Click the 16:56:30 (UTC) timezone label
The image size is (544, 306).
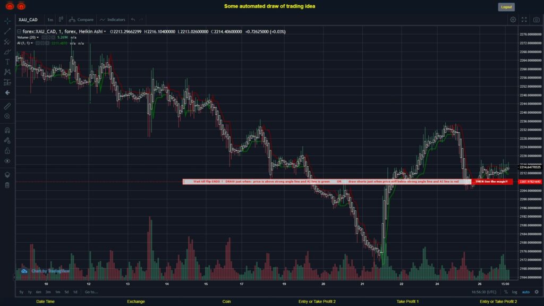pos(483,292)
